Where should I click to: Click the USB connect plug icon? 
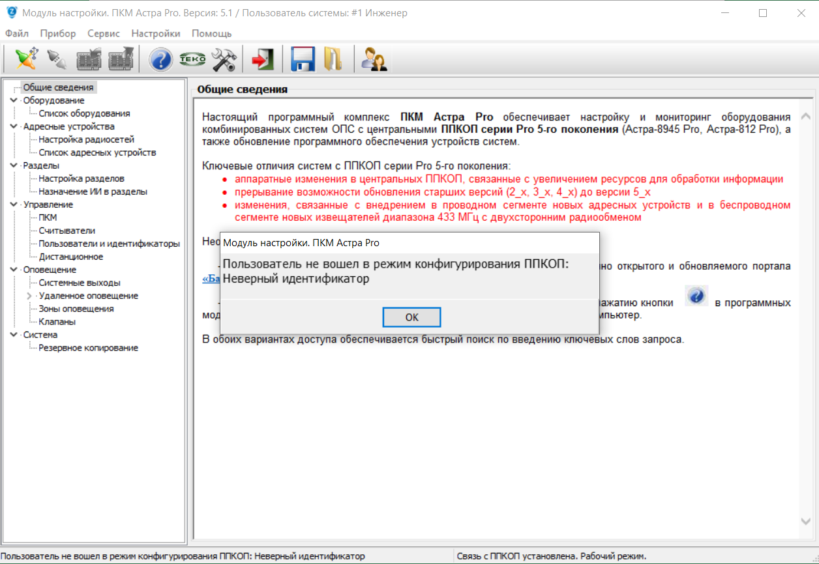click(x=25, y=59)
